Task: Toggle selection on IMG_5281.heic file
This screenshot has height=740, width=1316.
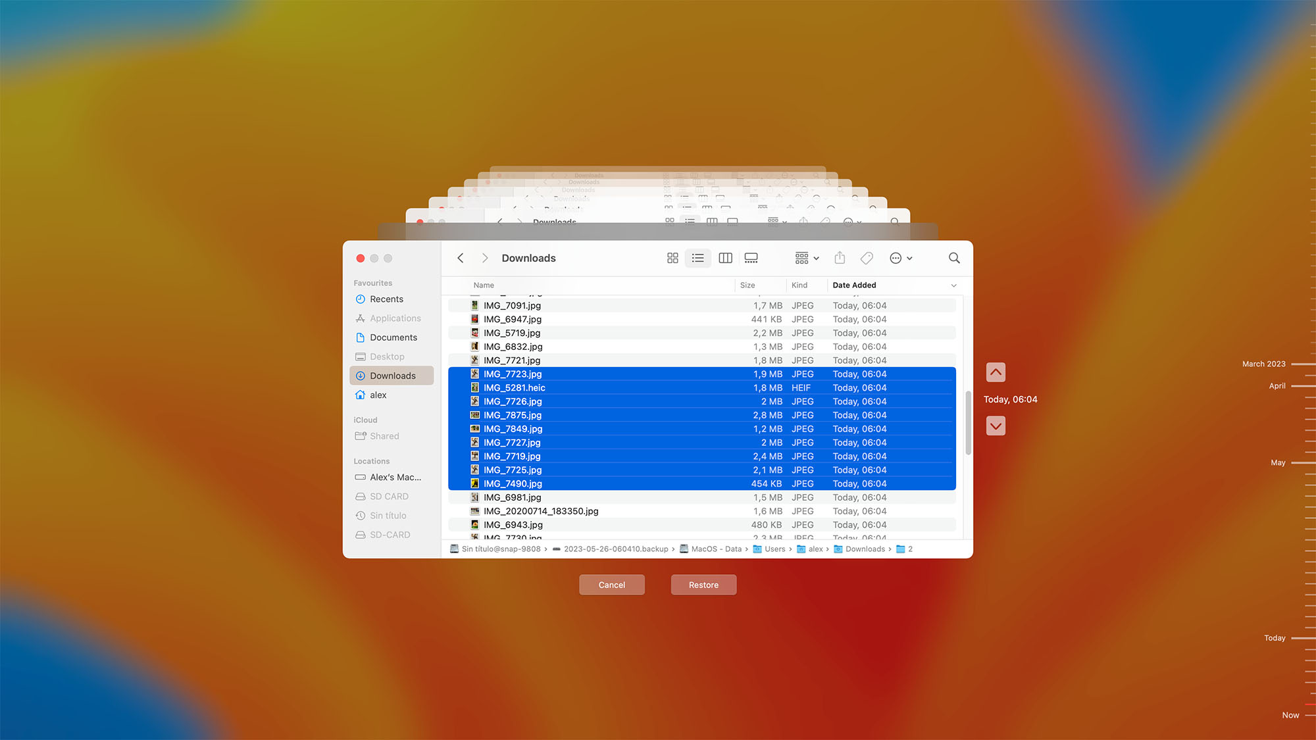Action: [x=515, y=387]
